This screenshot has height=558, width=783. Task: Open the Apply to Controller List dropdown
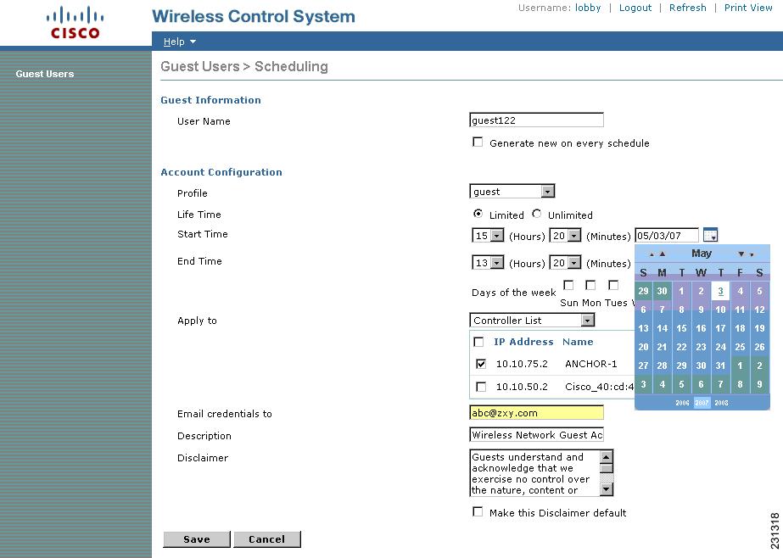[532, 320]
